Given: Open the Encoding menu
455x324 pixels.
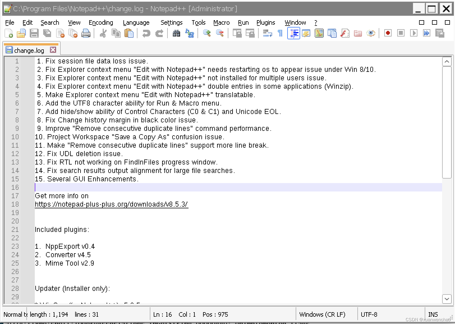Looking at the screenshot, I should (x=101, y=22).
